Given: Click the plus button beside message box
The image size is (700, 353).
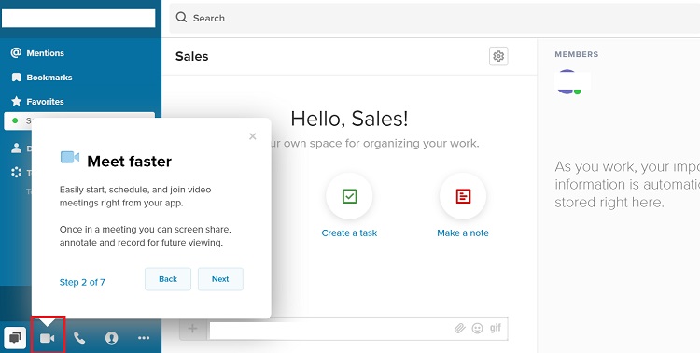Looking at the screenshot, I should tap(192, 329).
